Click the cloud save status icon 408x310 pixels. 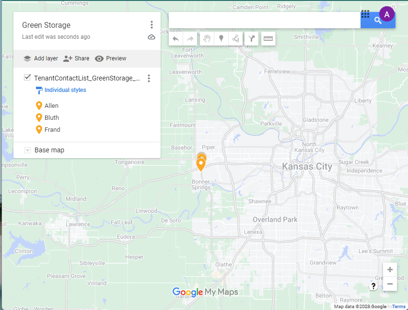(x=152, y=37)
